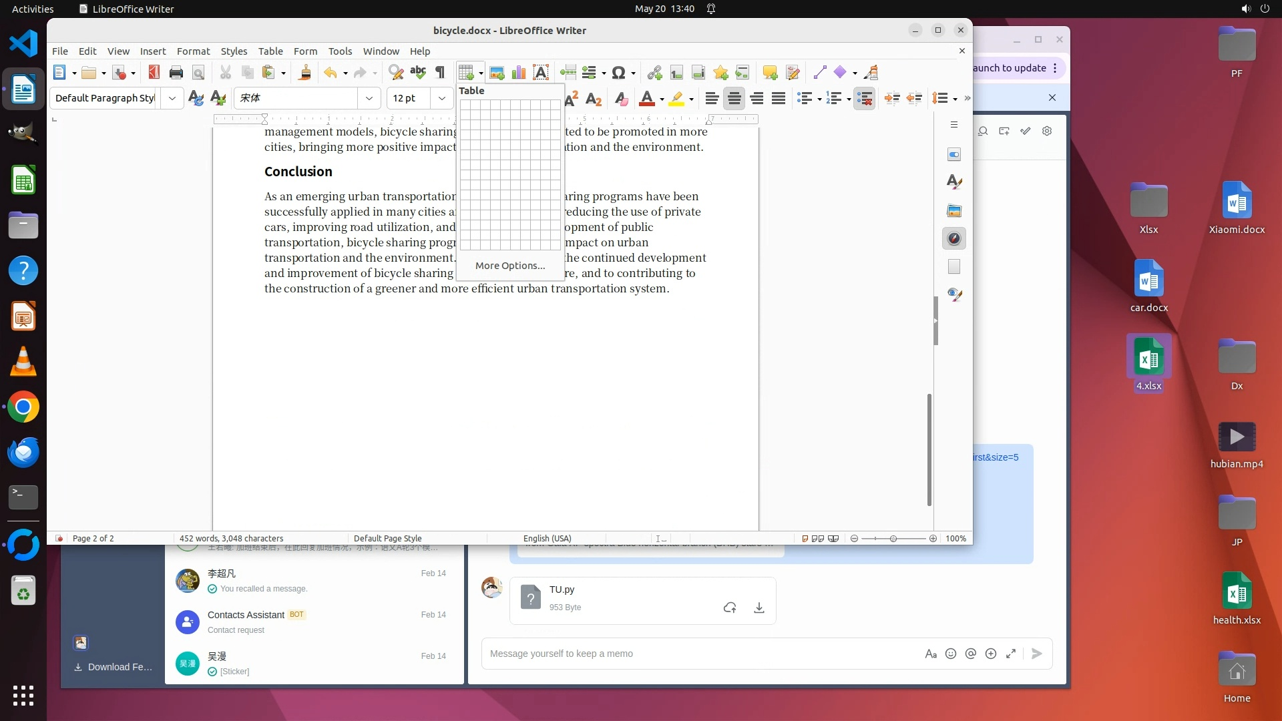Click the zoom slider handle
The height and width of the screenshot is (721, 1282).
tap(893, 538)
